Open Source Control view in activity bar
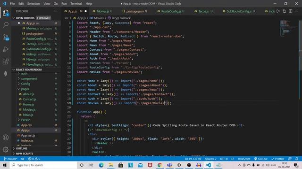The width and height of the screenshot is (302, 169). pyautogui.click(x=6, y=37)
